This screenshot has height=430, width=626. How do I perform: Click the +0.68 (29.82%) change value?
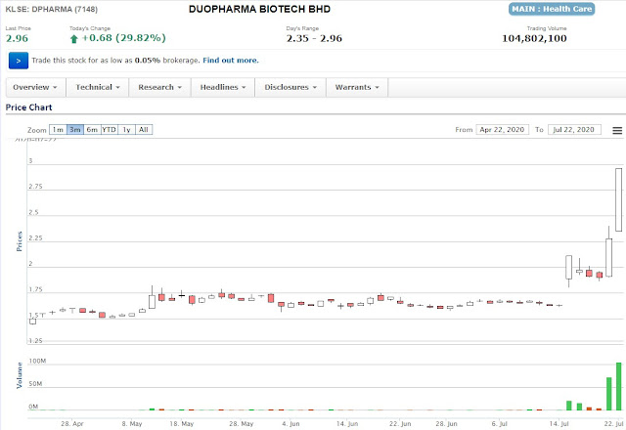[x=124, y=38]
